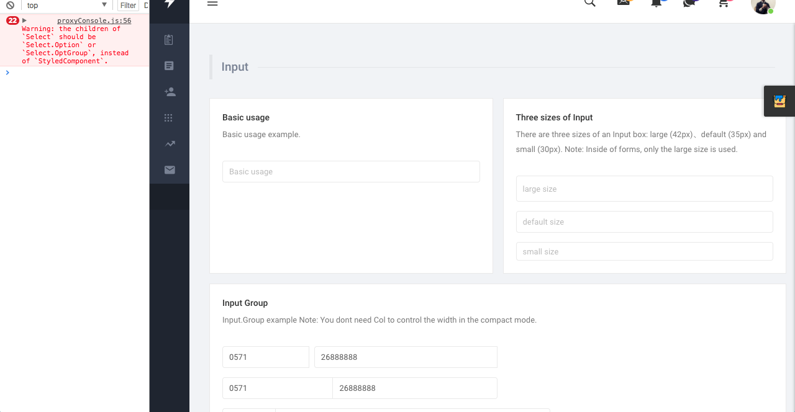Click the first-row 26888888 input
The height and width of the screenshot is (412, 795).
(406, 357)
